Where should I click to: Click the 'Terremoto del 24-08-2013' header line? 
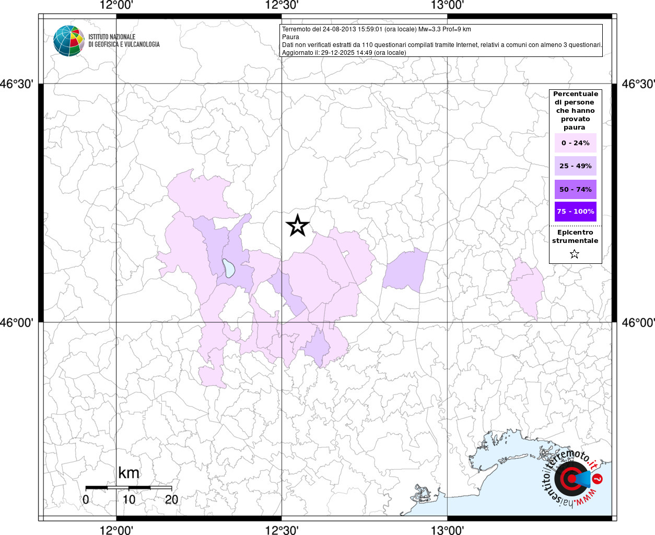[377, 29]
